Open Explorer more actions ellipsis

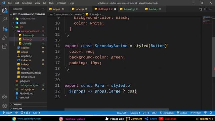43,9
